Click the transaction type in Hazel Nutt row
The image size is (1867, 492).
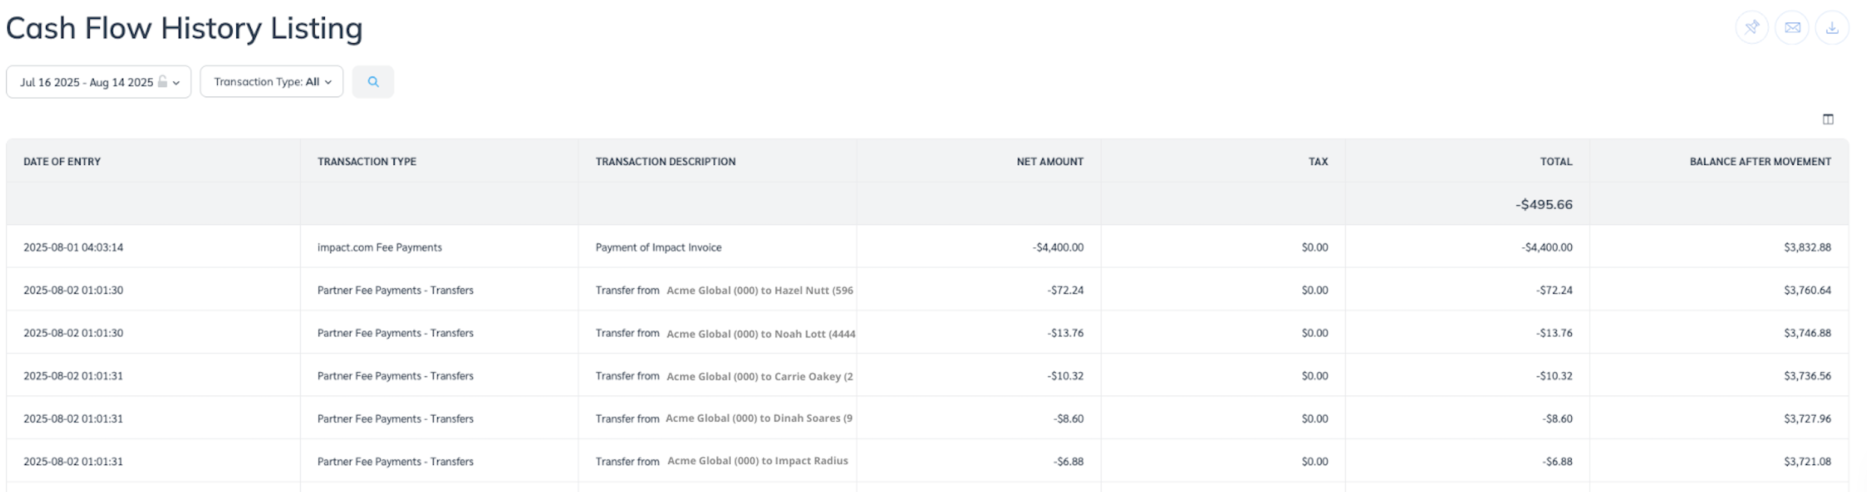[396, 290]
